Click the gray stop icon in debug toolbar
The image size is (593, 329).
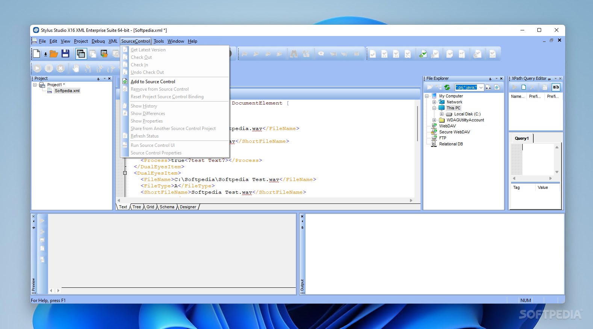coord(61,68)
